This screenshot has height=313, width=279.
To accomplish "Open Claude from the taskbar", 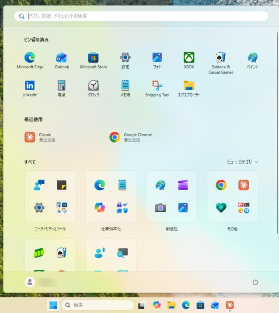I will (230, 305).
